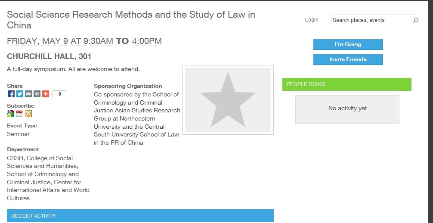Share event on Facebook
Image resolution: width=433 pixels, height=223 pixels.
[x=11, y=94]
